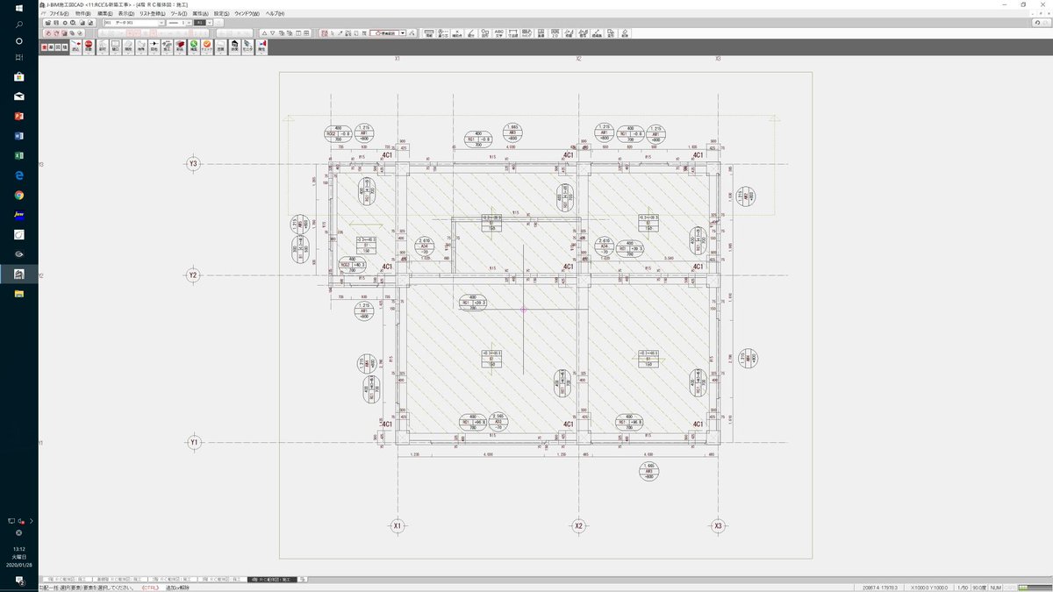Toggle the 図 display mode button
The height and width of the screenshot is (592, 1053).
[58, 46]
